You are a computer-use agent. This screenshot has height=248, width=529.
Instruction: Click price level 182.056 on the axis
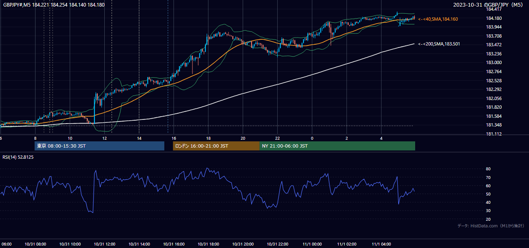[x=493, y=98]
